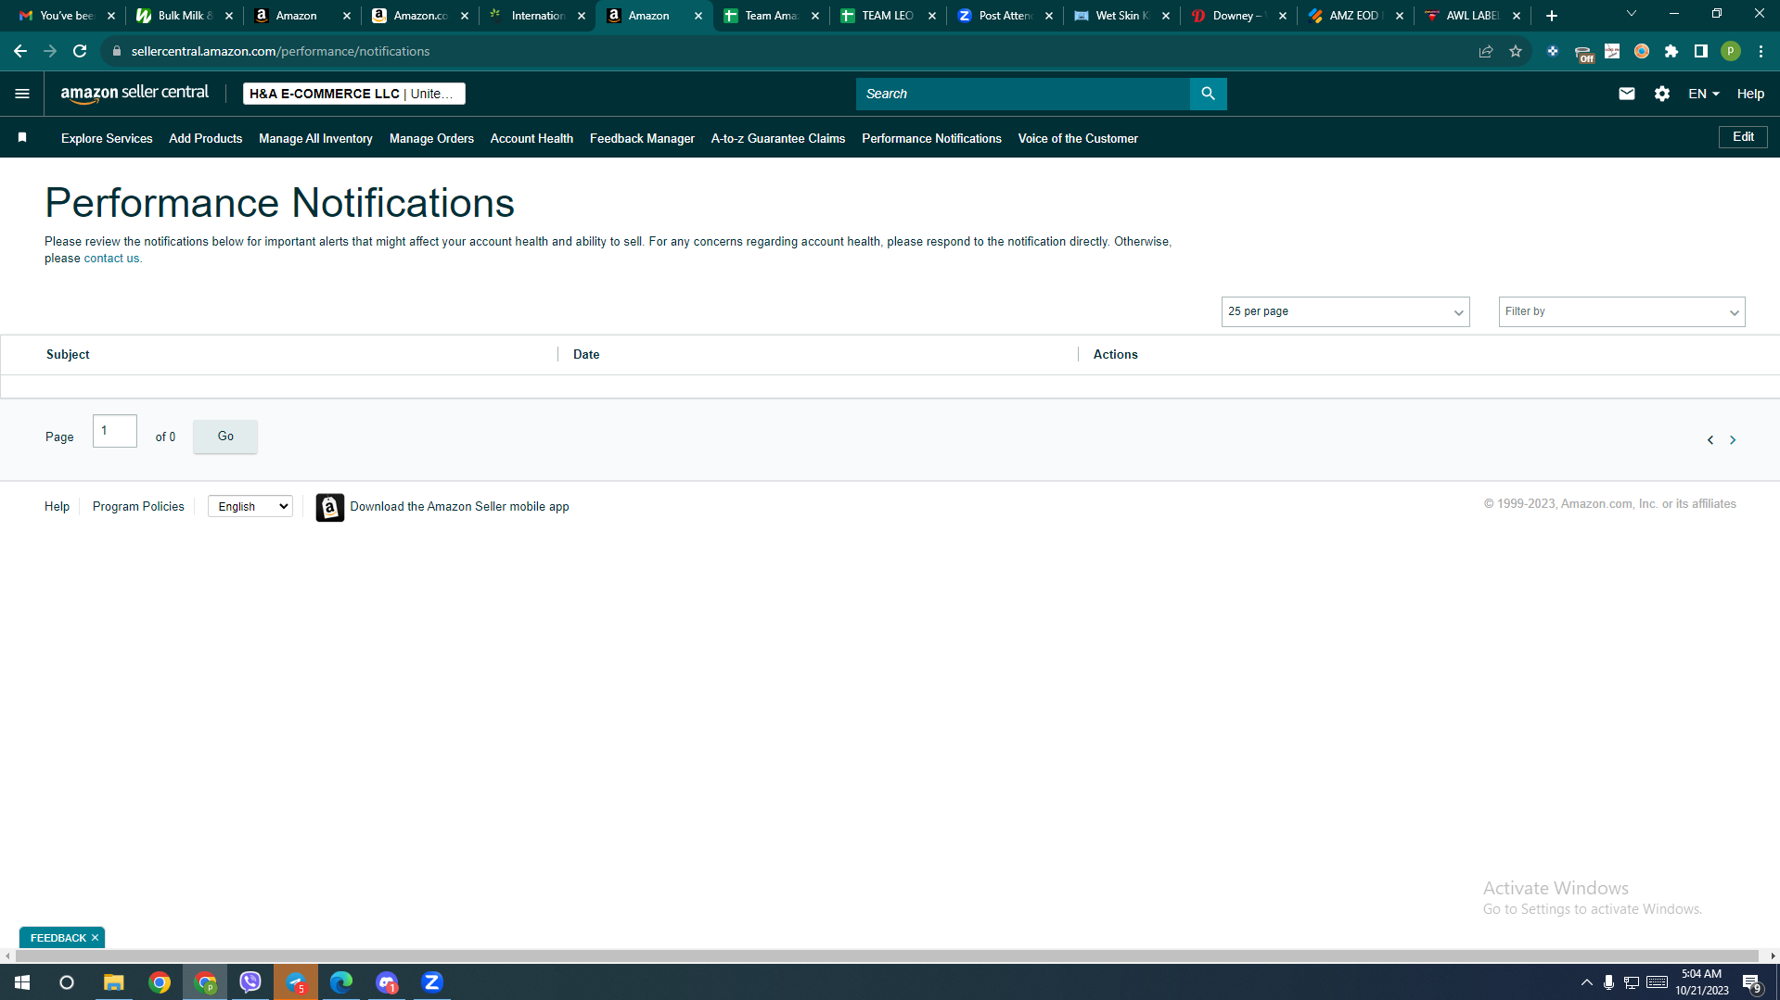The width and height of the screenshot is (1780, 1000).
Task: Click the page number input field
Action: [x=115, y=431]
